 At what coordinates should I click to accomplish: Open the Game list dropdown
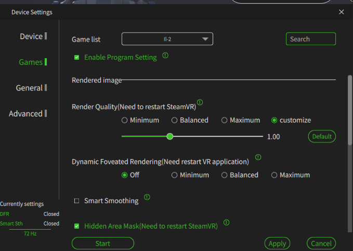point(167,39)
